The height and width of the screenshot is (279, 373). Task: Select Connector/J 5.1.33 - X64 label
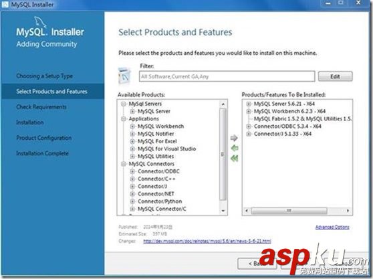tap(283, 134)
